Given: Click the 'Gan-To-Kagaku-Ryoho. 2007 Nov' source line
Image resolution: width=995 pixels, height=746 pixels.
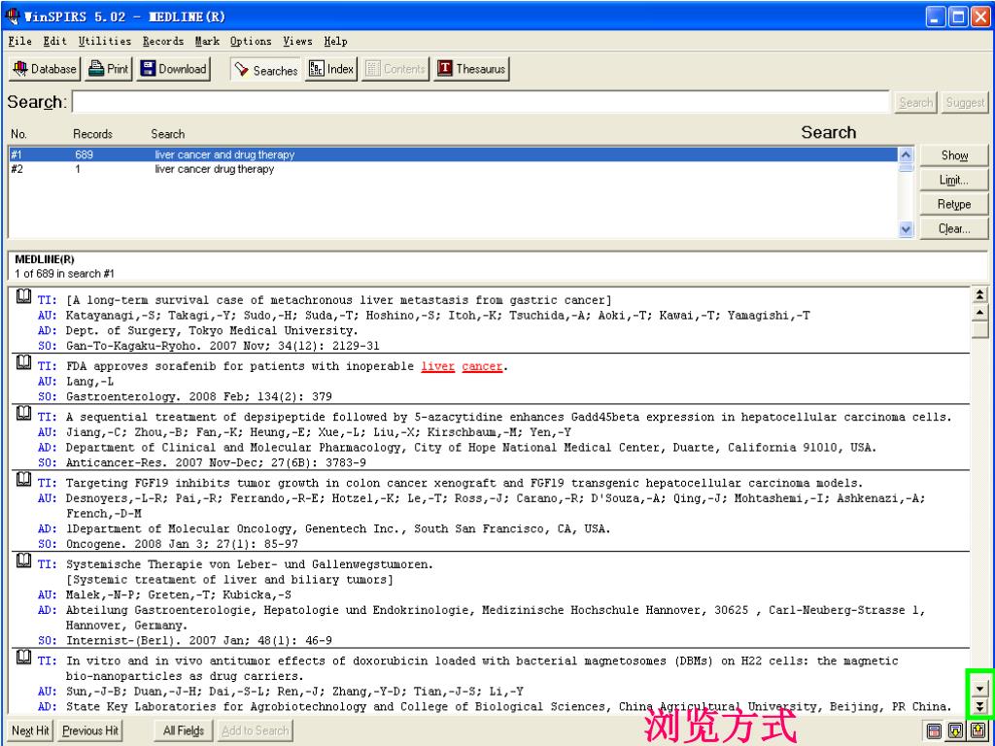Looking at the screenshot, I should coord(223,346).
